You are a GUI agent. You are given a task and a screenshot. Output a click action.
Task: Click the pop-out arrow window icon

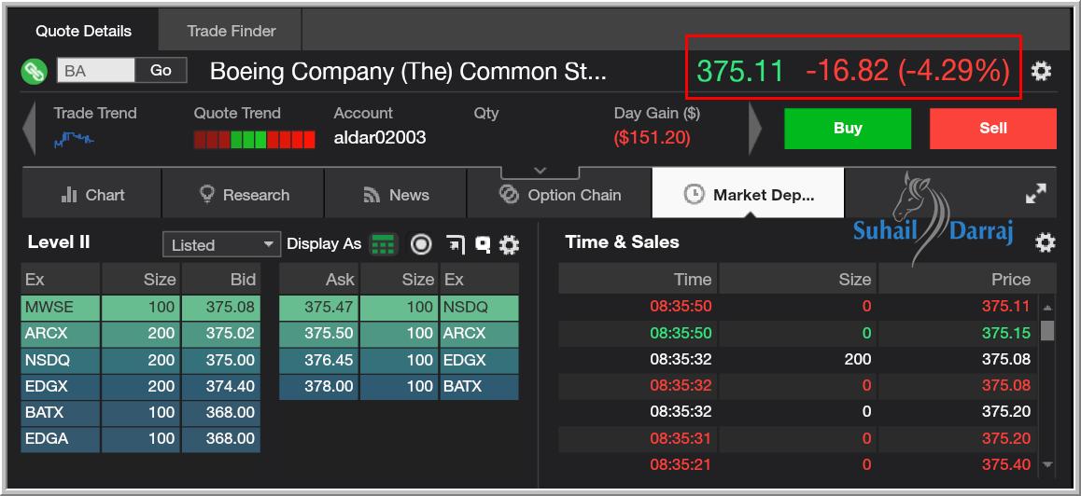pos(456,244)
